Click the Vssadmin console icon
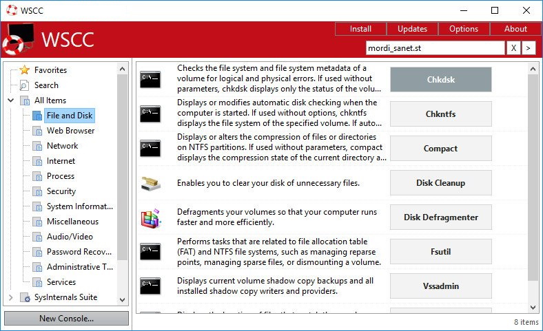The width and height of the screenshot is (543, 331). point(150,286)
